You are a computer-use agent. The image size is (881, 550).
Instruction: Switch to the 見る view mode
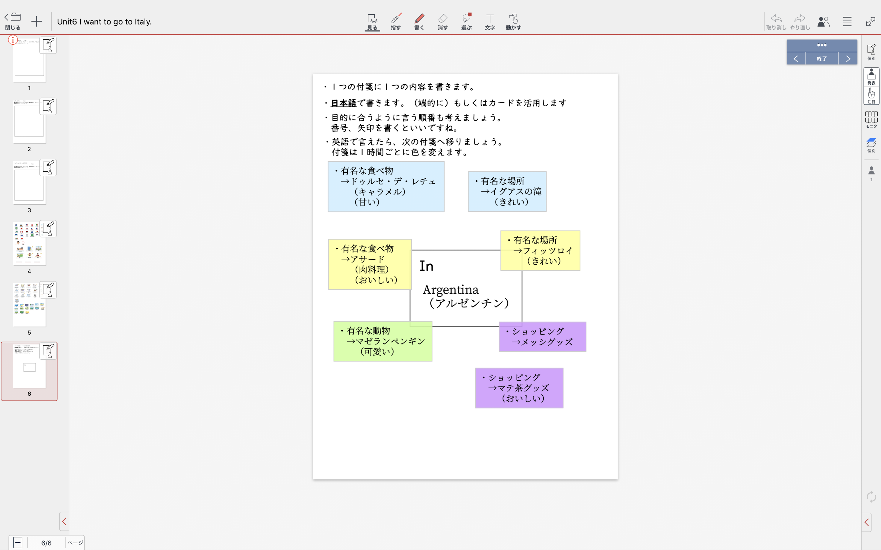pos(372,21)
